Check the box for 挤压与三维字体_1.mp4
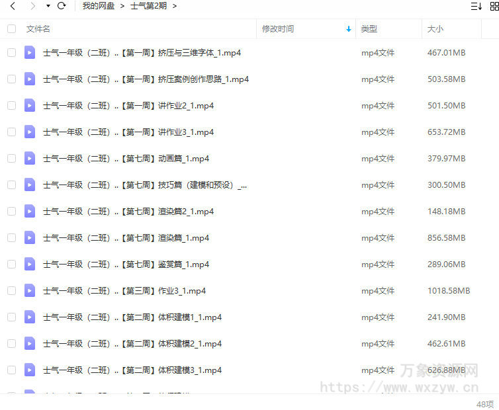 (11, 52)
